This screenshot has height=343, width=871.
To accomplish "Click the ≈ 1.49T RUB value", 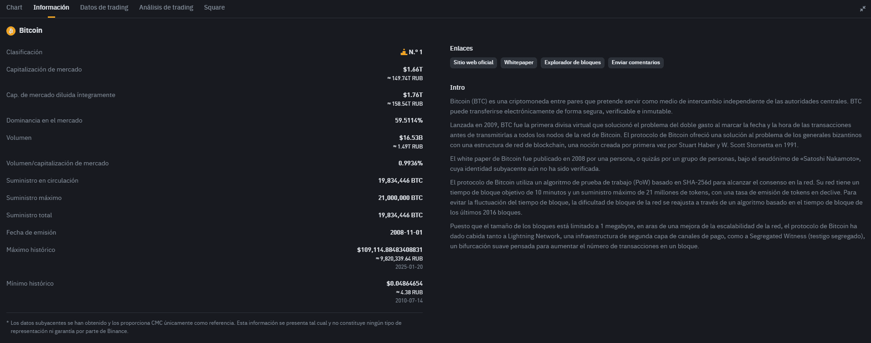I will point(408,147).
